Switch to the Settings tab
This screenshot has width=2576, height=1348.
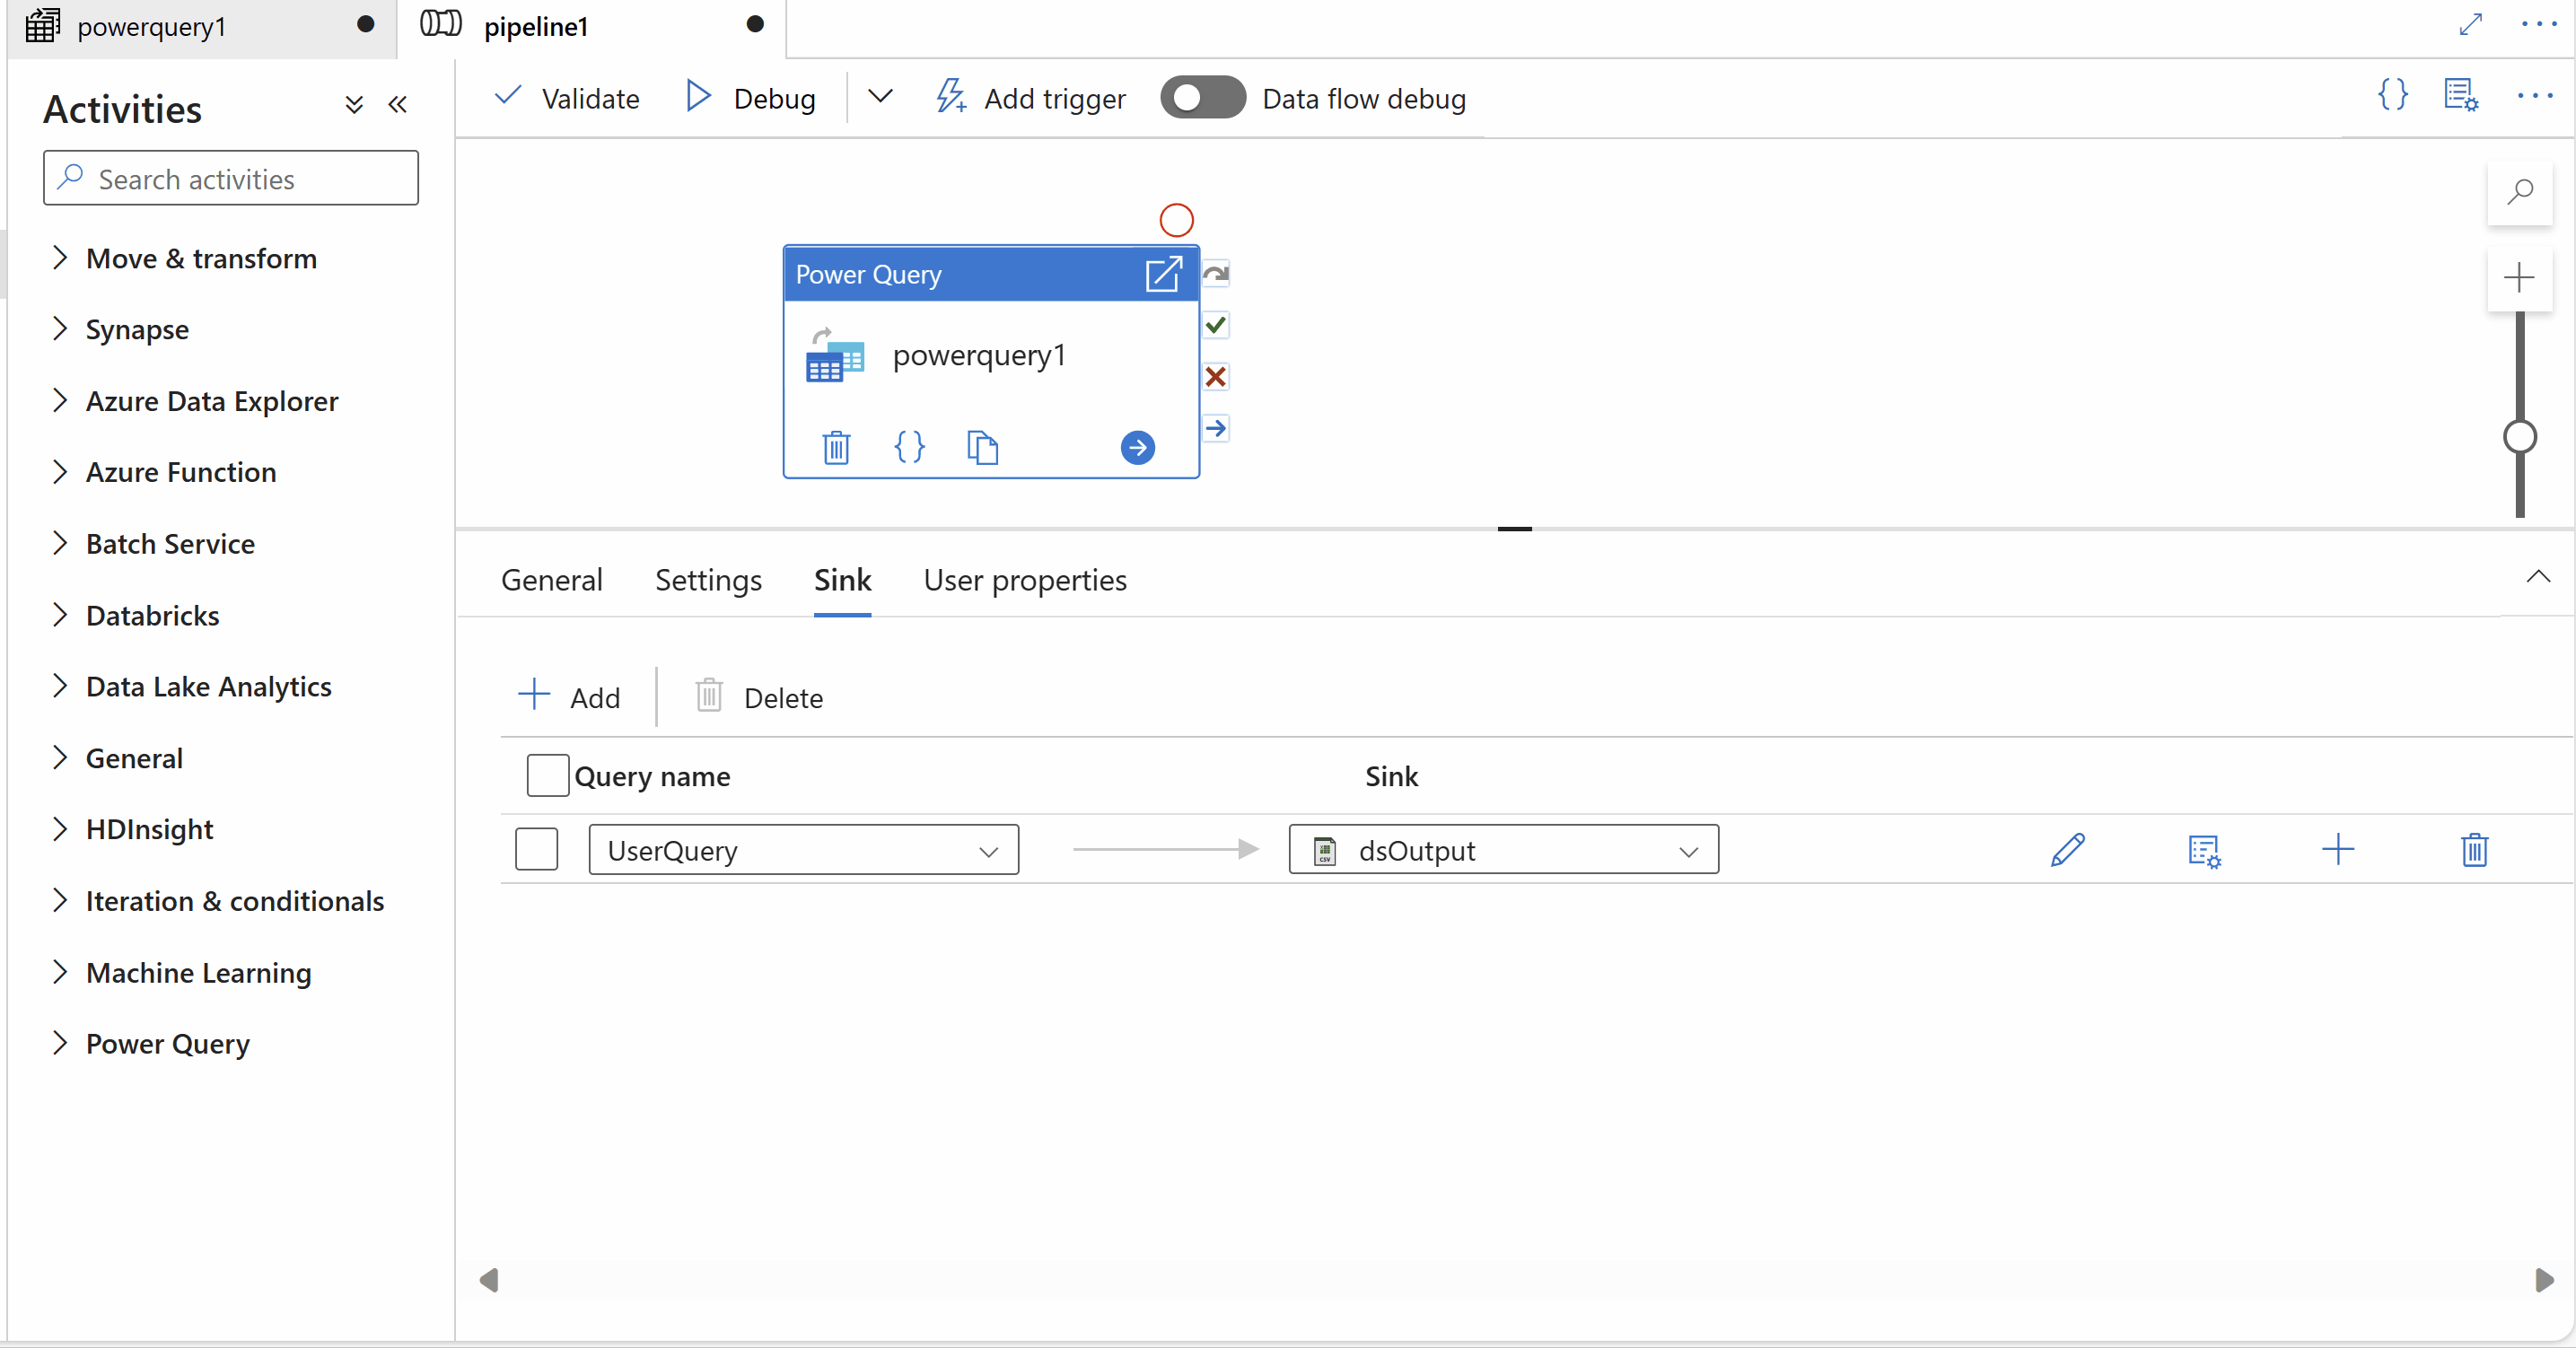point(707,580)
